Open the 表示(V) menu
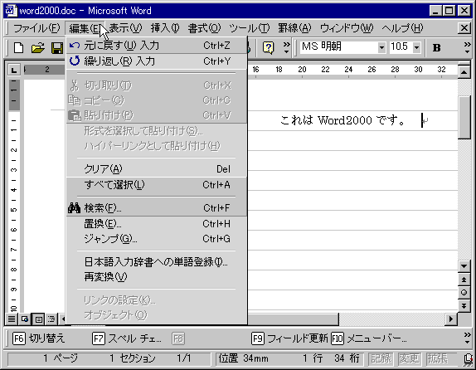This screenshot has height=370, width=476. coord(125,28)
